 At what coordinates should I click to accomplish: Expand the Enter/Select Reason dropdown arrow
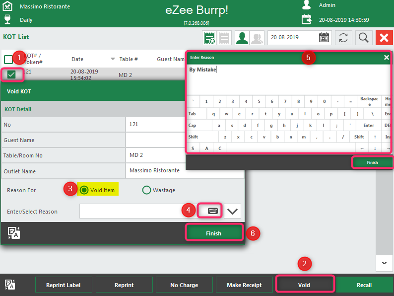tap(232, 211)
